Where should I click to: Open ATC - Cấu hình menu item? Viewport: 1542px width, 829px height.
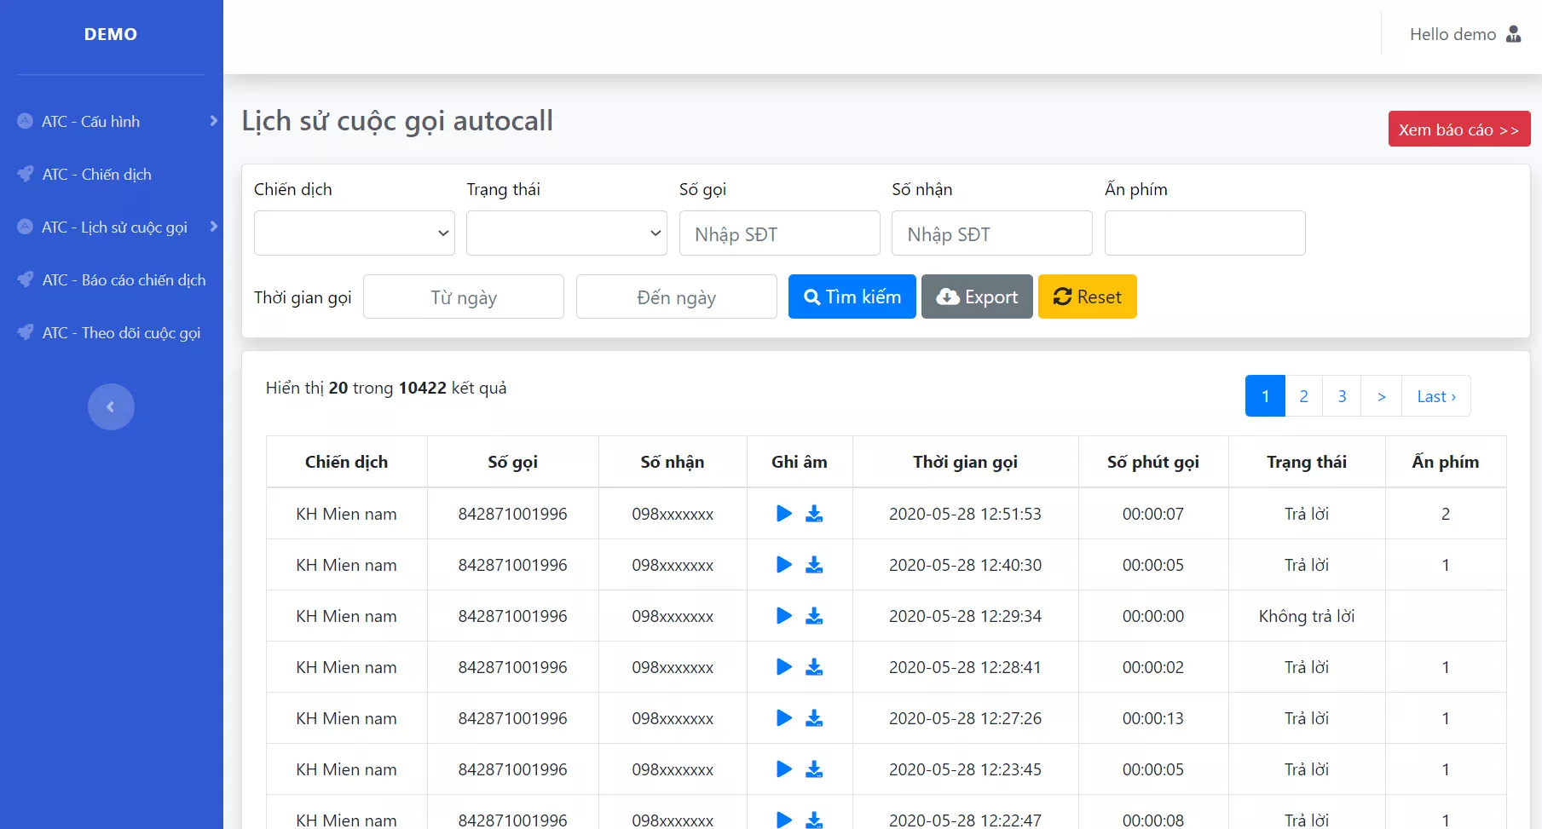coord(90,121)
